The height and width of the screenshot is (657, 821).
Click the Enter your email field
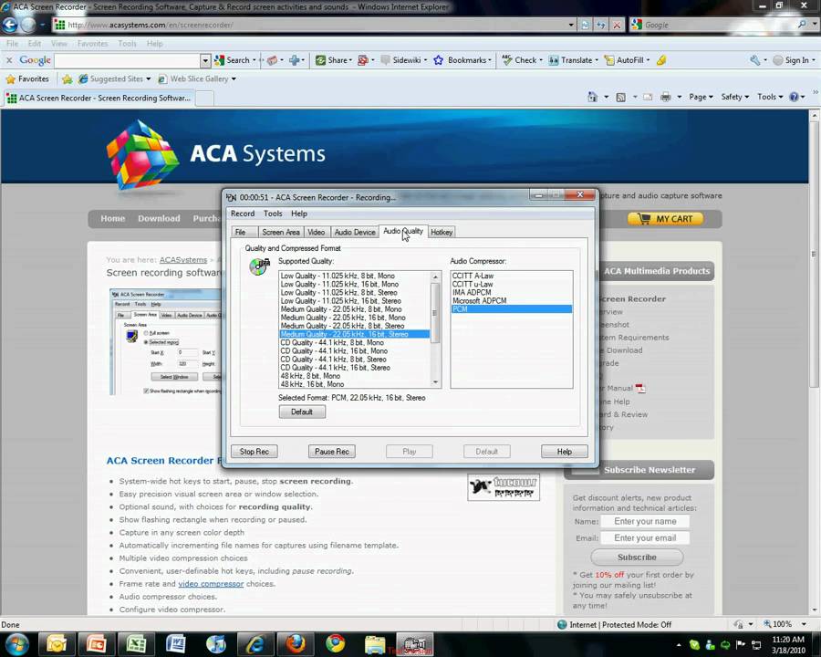click(645, 538)
